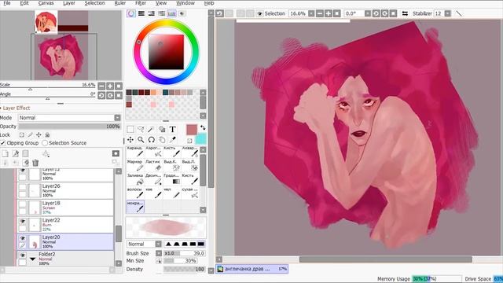Screen dimensions: 503x283
Task: Reset rotation with toolbar square button
Action: (393, 13)
